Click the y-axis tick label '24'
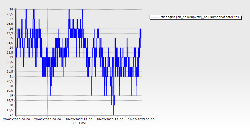Viewport: 250px width, 130px height. 11,48
